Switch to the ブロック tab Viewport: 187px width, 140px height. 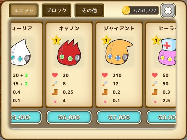pos(56,10)
